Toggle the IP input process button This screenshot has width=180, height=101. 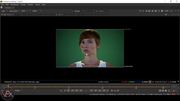coord(30,11)
